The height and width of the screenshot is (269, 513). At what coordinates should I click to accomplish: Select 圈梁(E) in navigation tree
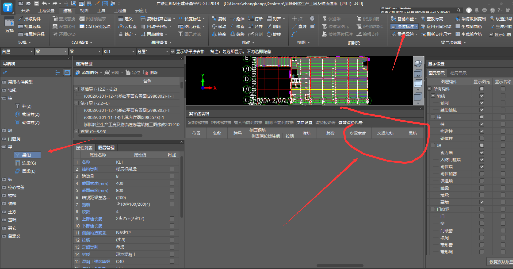pos(28,171)
